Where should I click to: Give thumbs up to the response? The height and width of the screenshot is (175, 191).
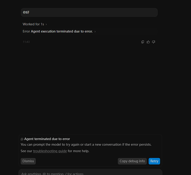148,42
